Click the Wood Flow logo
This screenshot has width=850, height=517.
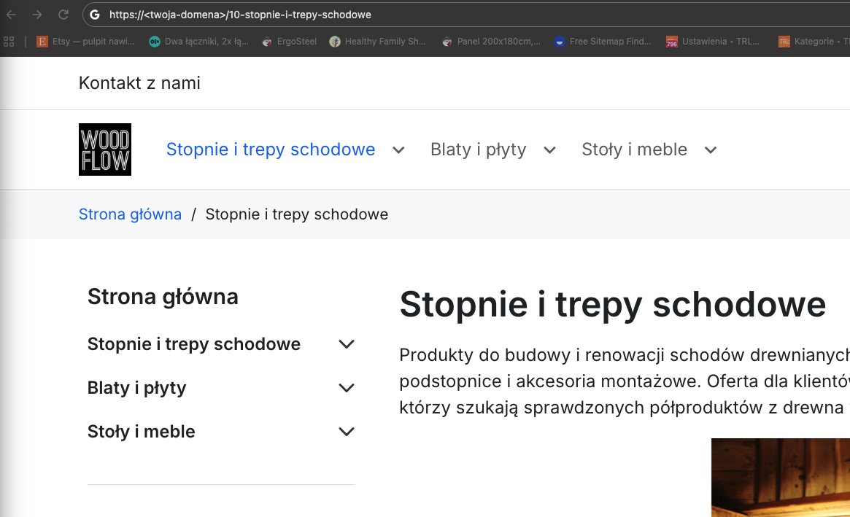[104, 149]
